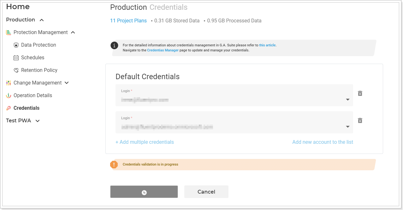Click Add multiple credentials link
This screenshot has width=403, height=210.
point(145,142)
